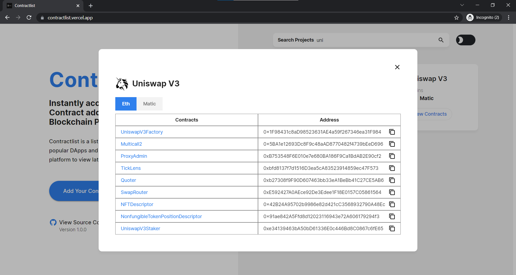
Task: Switch to the Matic network tab
Action: pyautogui.click(x=149, y=104)
